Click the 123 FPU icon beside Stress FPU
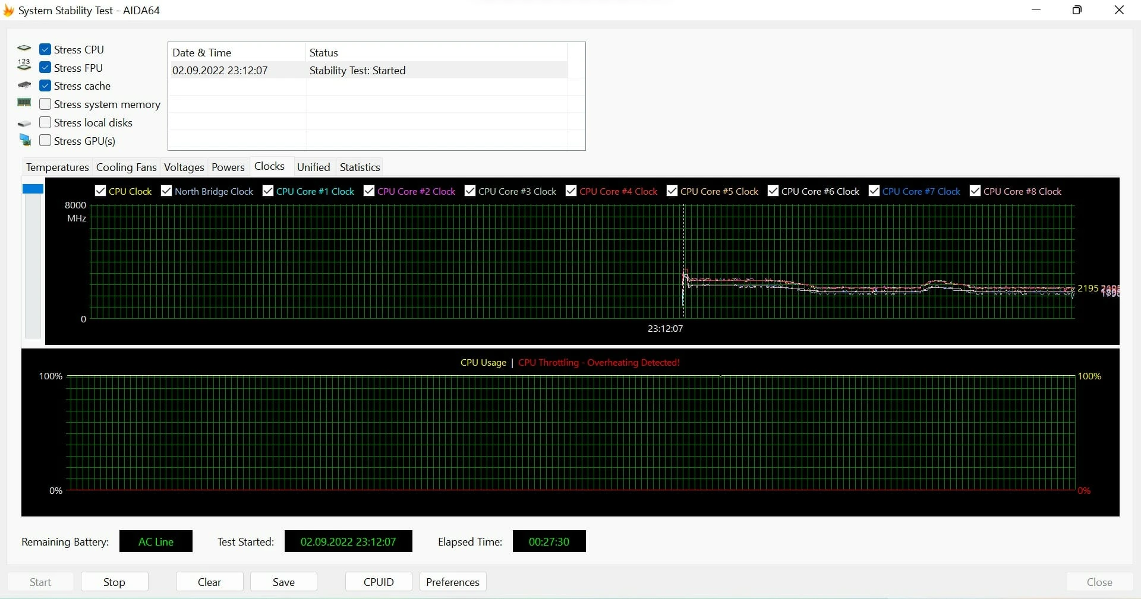 point(24,65)
